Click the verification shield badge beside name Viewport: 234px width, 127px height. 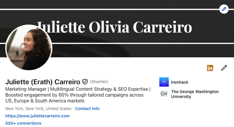[85, 82]
